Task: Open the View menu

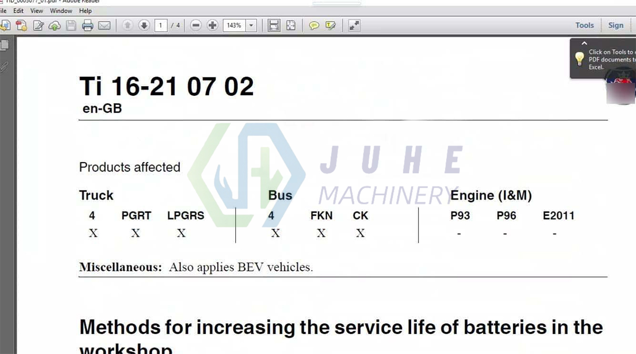Action: point(36,11)
